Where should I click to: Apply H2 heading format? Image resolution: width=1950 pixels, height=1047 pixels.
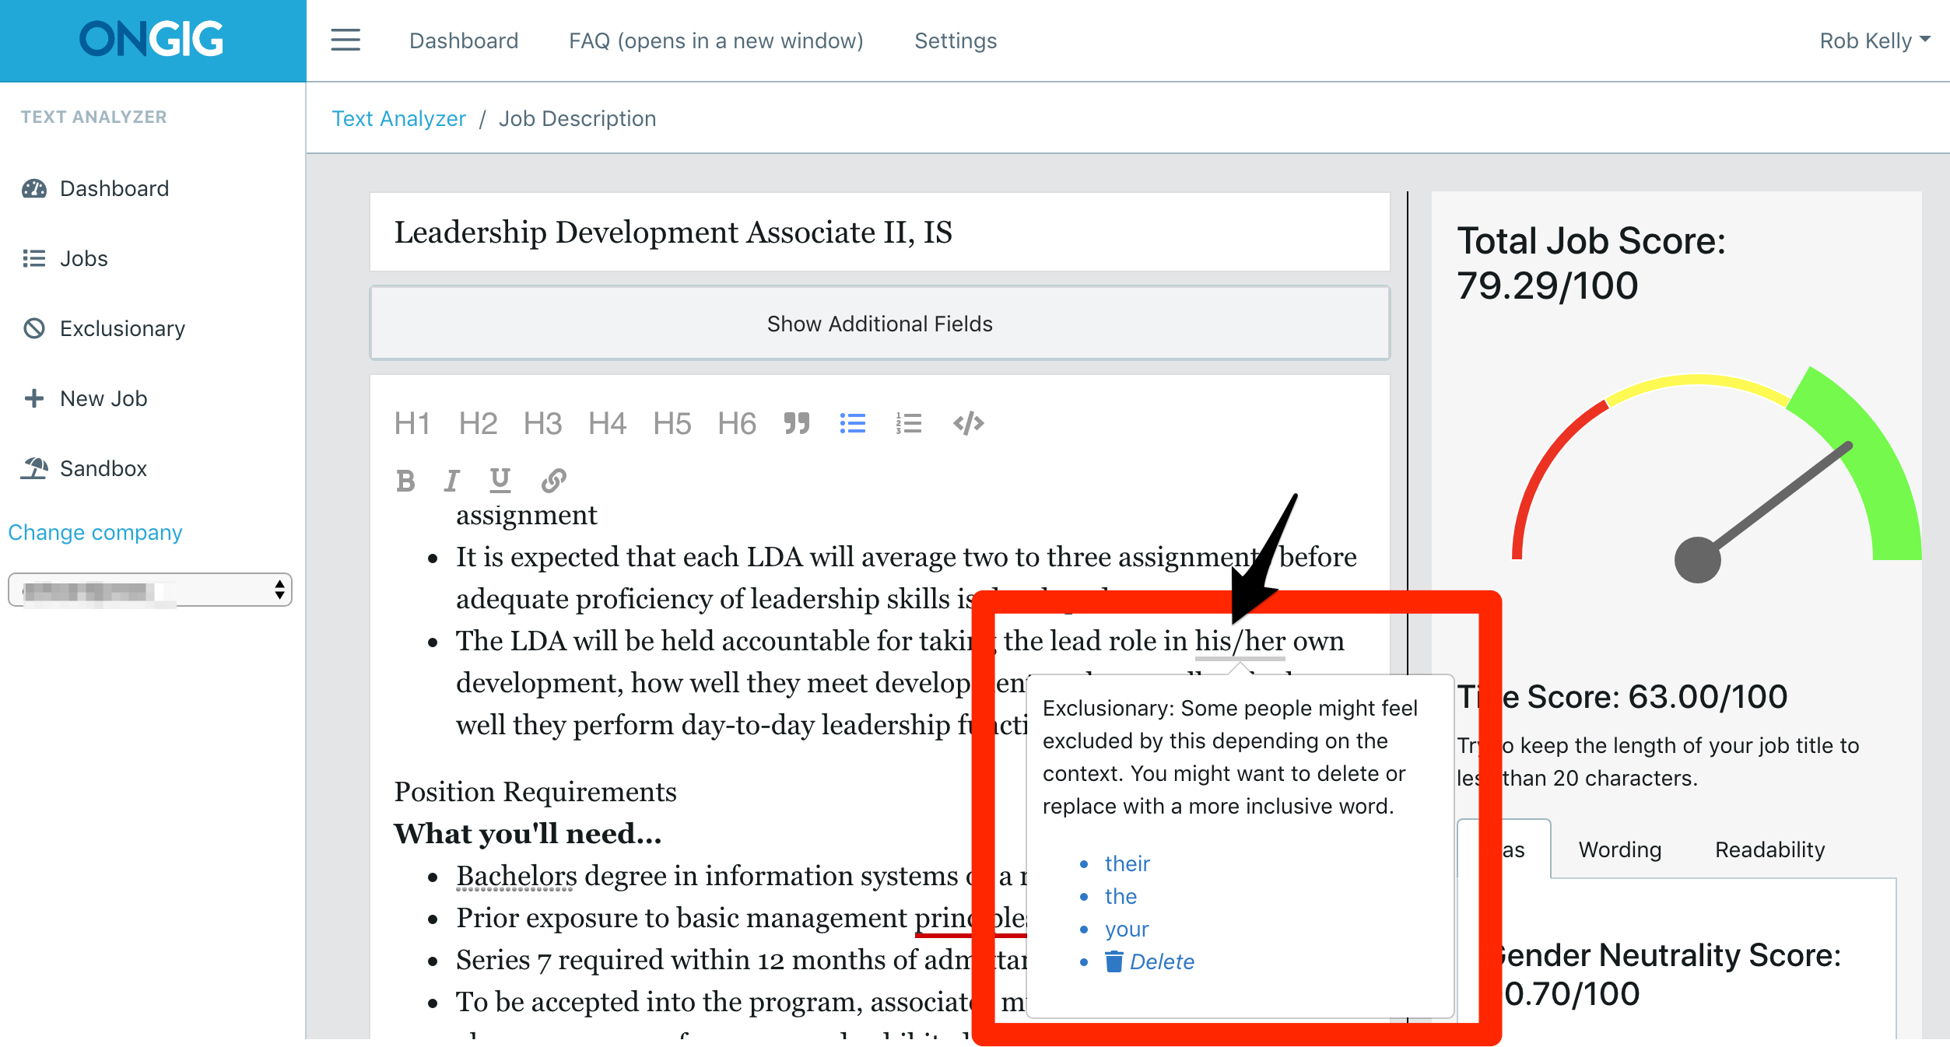[x=478, y=423]
